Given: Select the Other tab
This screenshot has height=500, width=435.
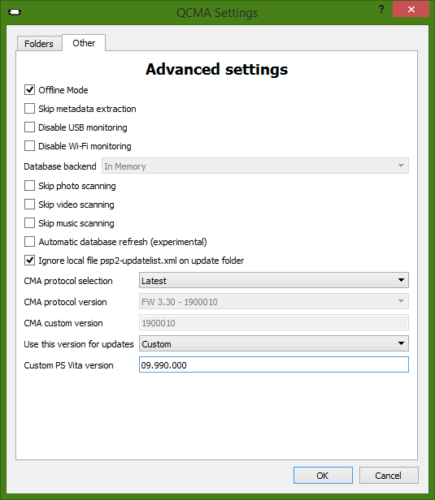Looking at the screenshot, I should point(84,43).
